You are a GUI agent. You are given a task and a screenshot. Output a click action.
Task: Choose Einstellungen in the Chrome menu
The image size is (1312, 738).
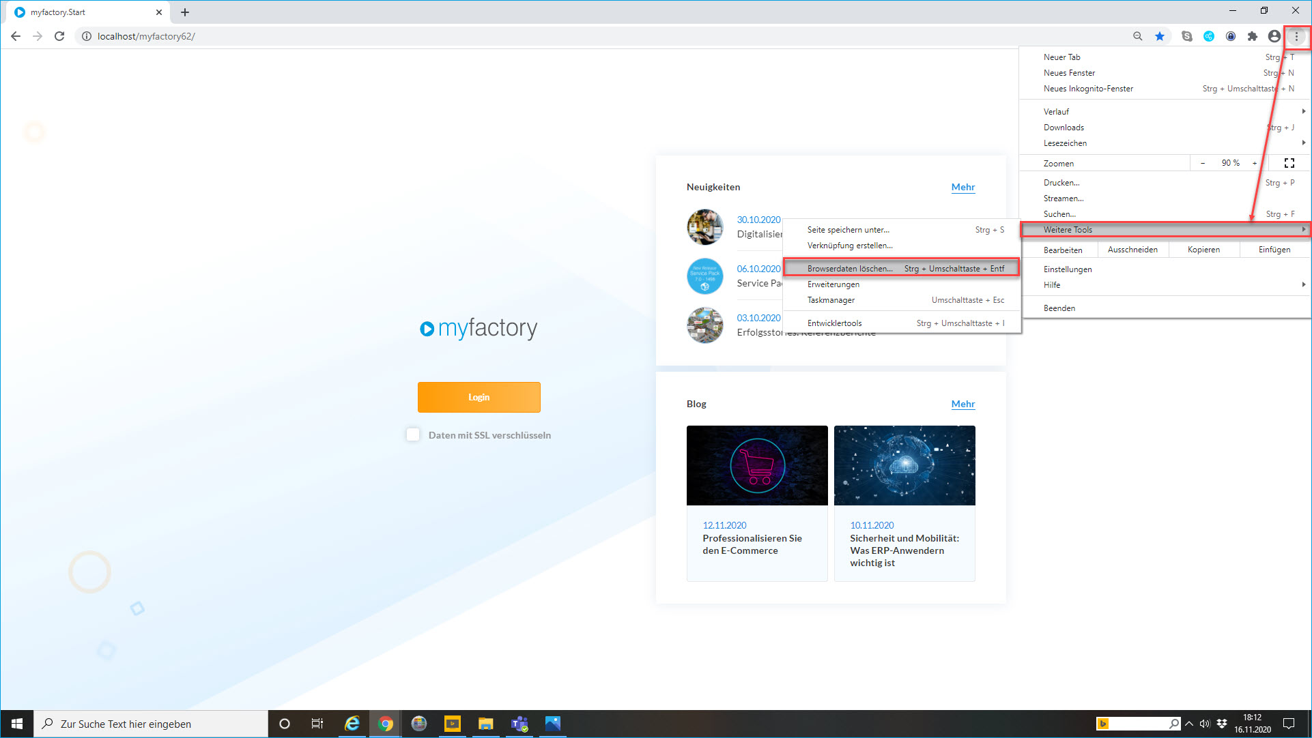point(1068,269)
